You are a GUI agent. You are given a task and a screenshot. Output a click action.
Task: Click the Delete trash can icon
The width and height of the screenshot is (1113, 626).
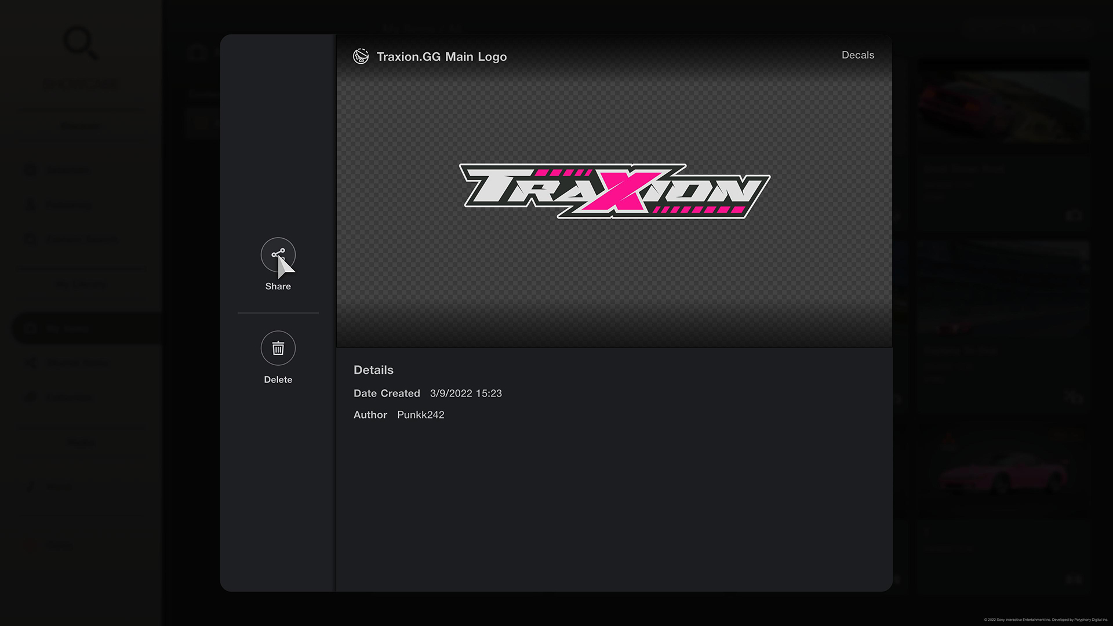pos(278,348)
